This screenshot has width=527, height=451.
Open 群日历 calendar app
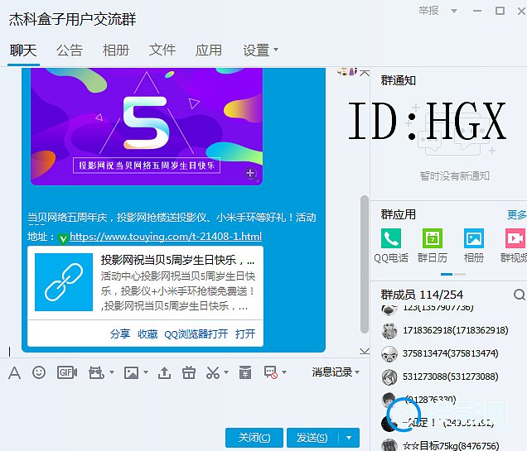point(433,245)
